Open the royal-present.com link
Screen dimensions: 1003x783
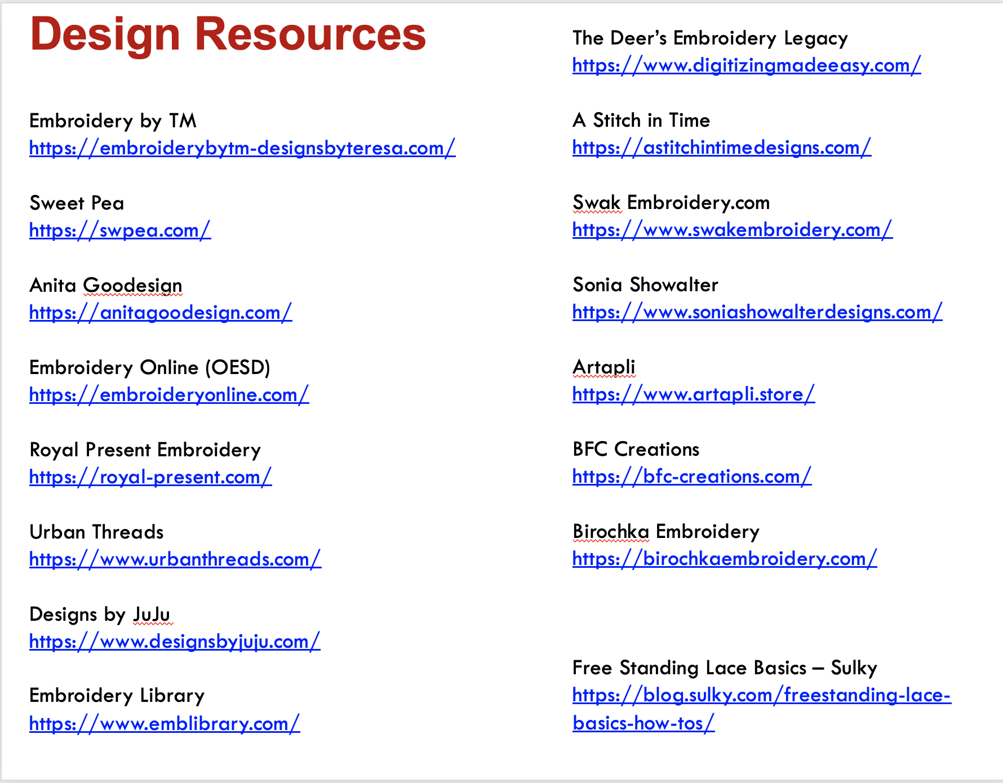[x=150, y=477]
